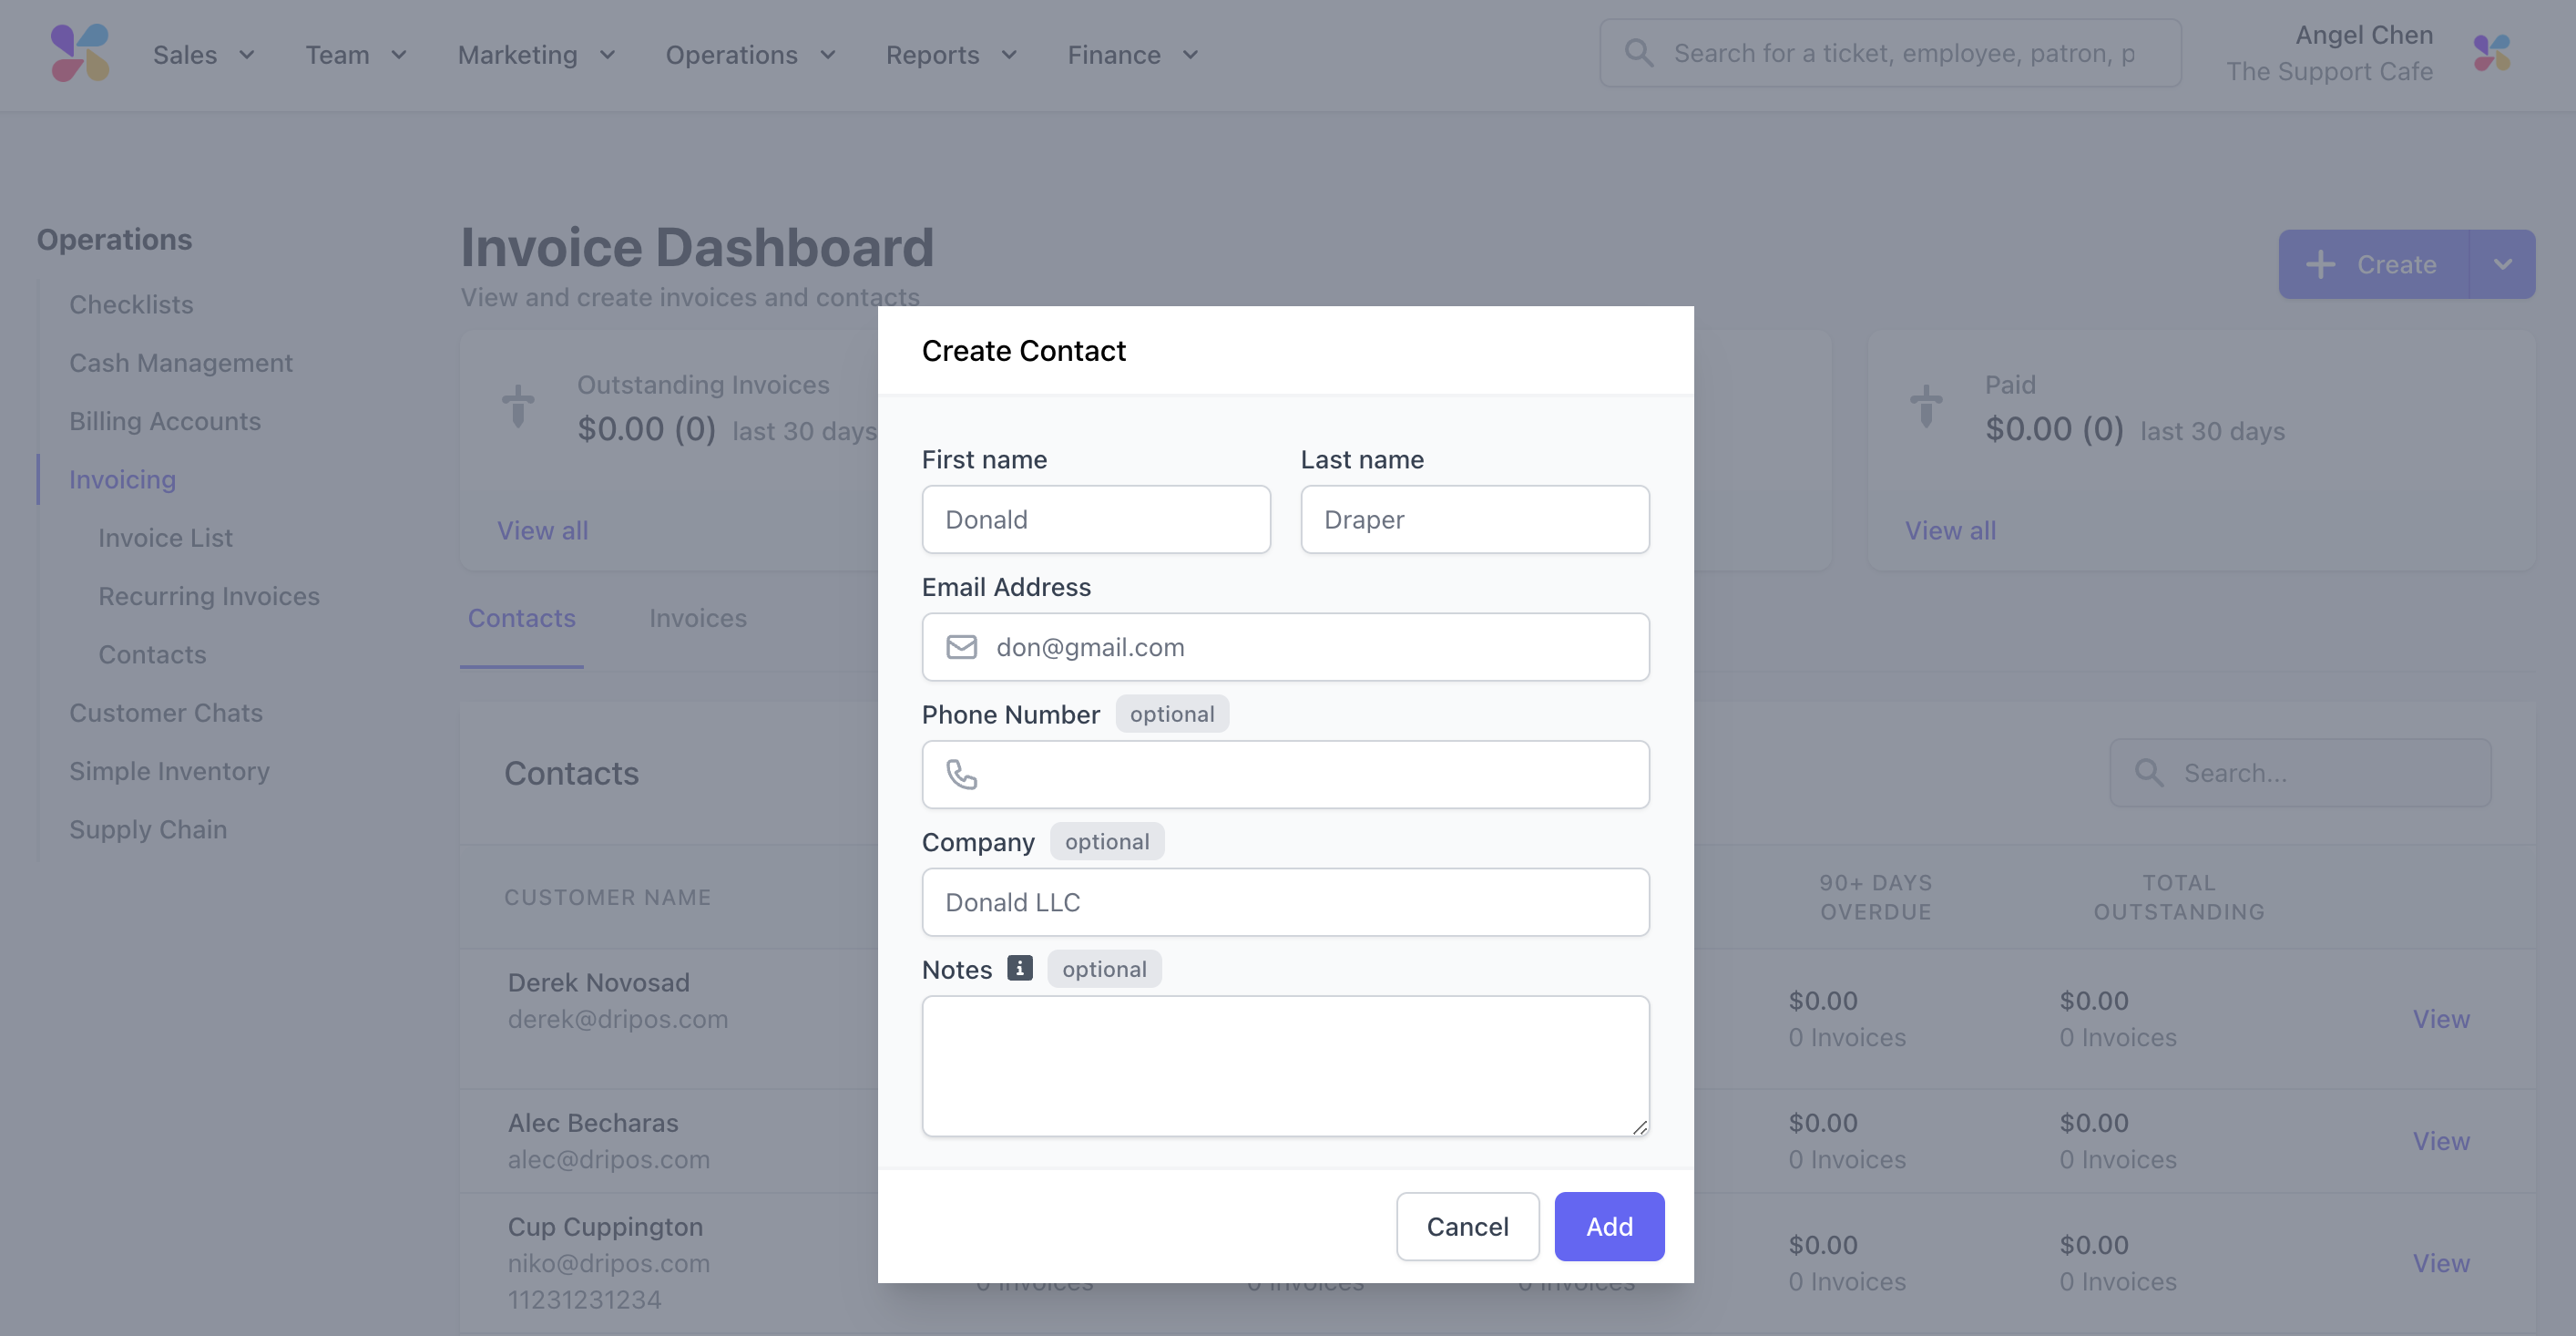Click the Add button in Create Contact
This screenshot has width=2576, height=1336.
pos(1609,1226)
